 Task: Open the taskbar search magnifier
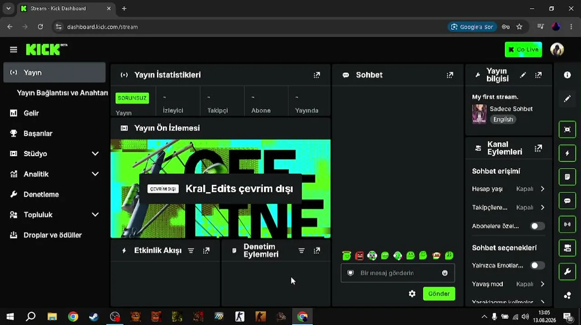point(31,317)
